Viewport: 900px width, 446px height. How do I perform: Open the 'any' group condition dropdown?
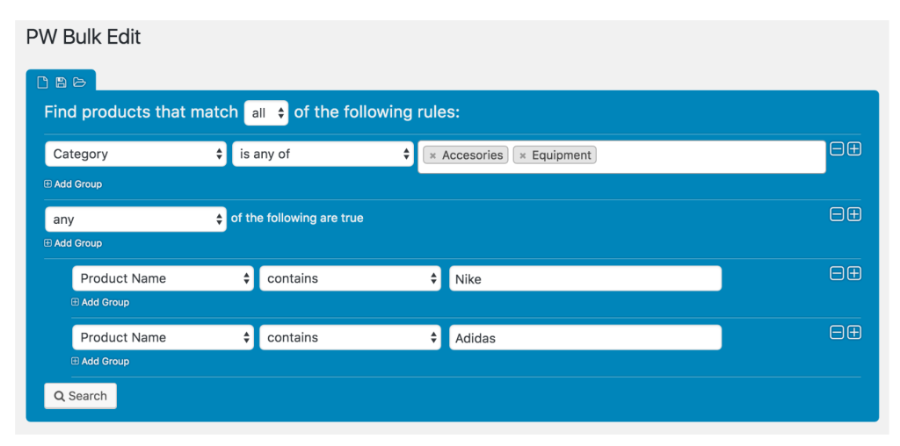point(135,219)
